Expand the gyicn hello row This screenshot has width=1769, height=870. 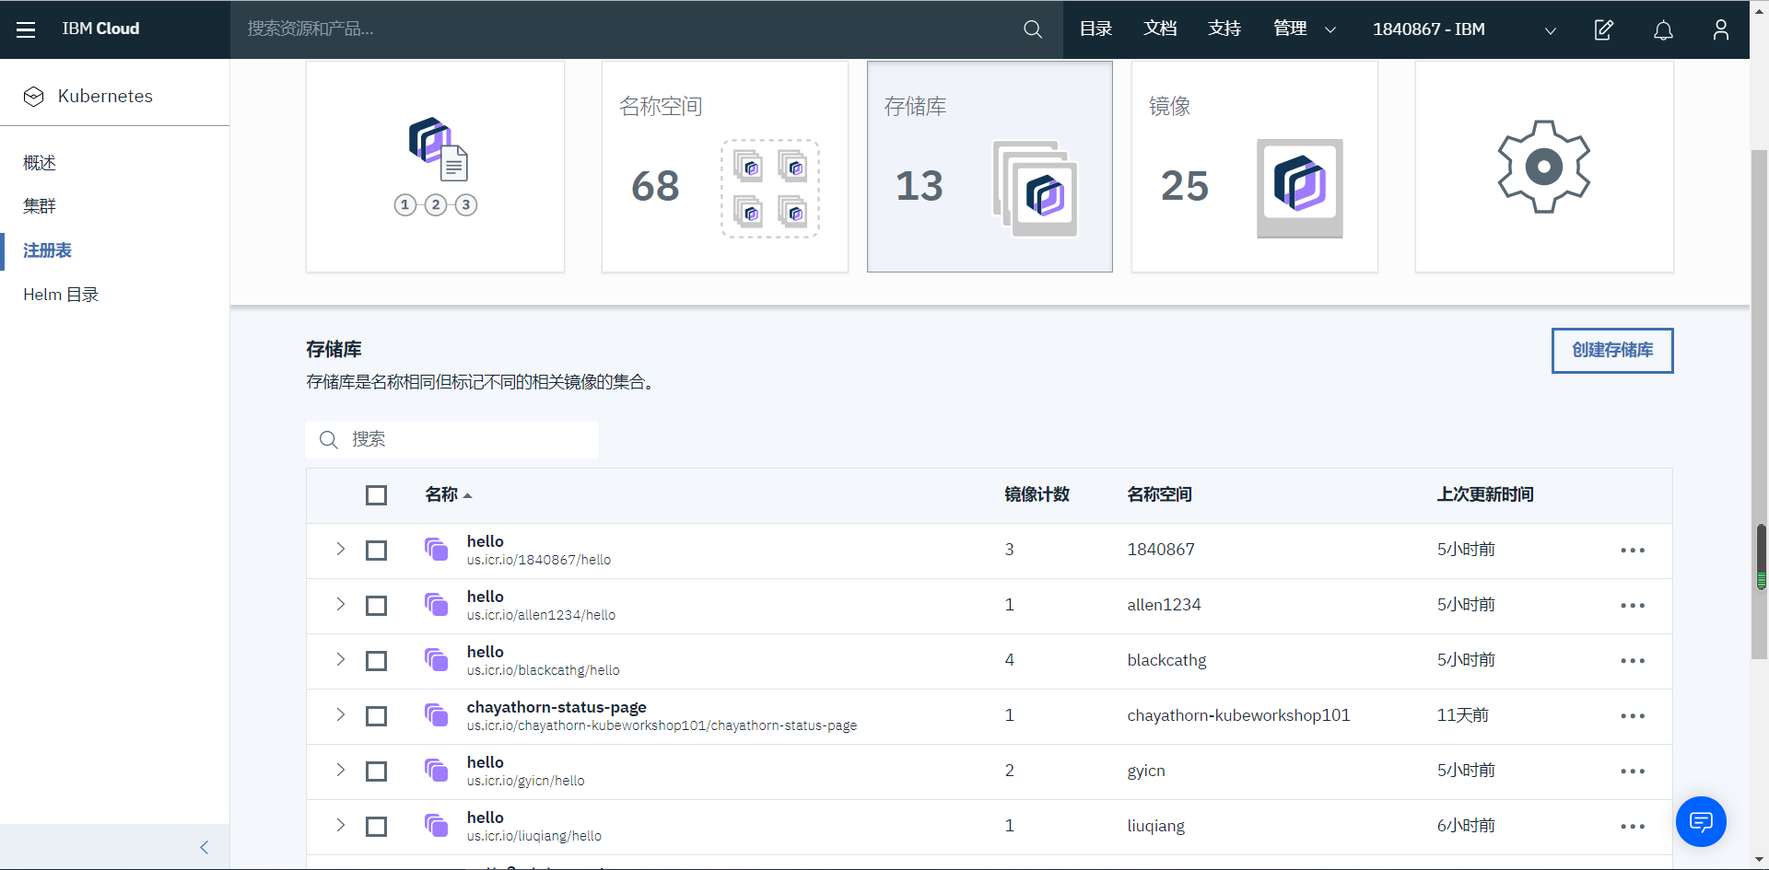point(340,770)
